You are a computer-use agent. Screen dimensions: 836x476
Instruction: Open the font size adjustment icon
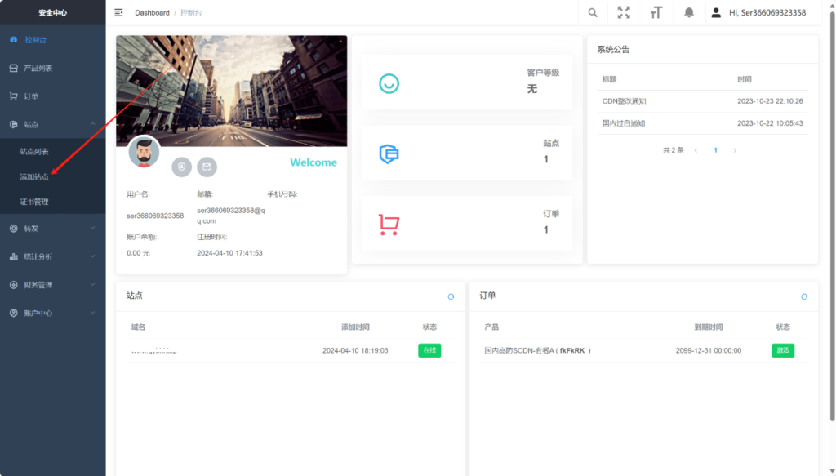coord(656,12)
